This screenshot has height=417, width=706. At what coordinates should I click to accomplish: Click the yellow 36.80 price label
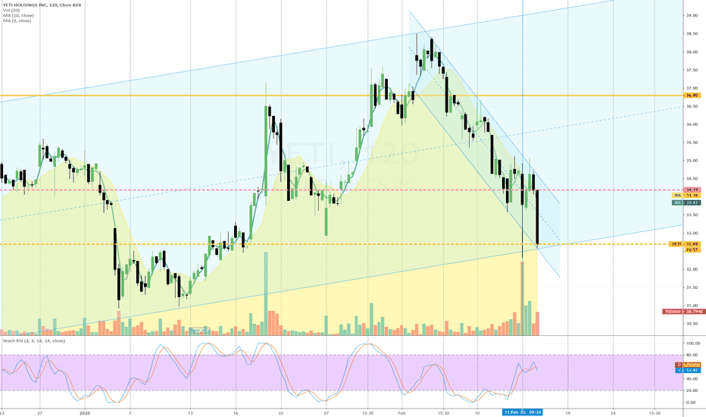coord(692,96)
